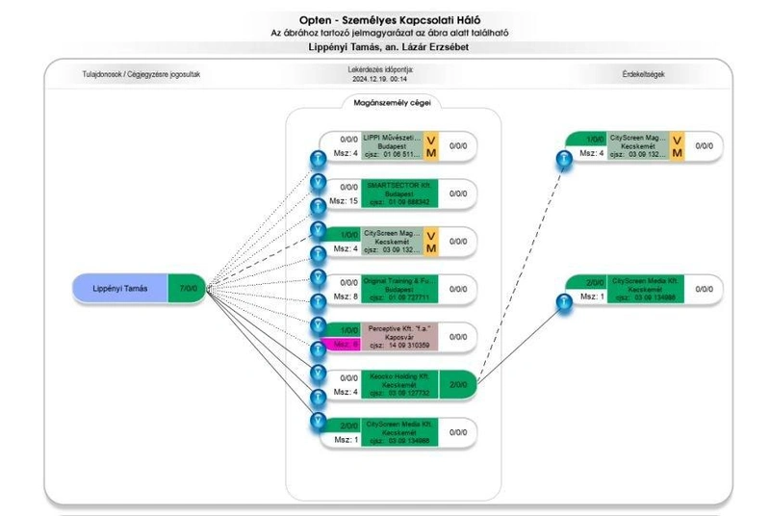Open the LIPPI Művészeti company box
770x516 pixels.
(393, 146)
